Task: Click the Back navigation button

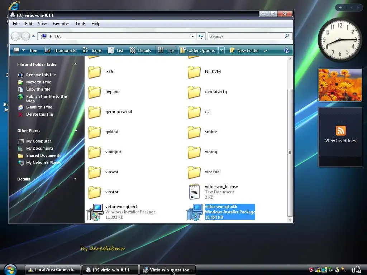Action: [15, 36]
